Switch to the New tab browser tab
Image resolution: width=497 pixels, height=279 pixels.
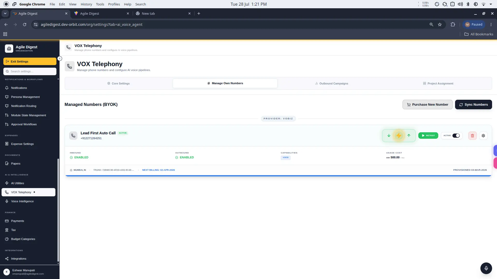(163, 13)
